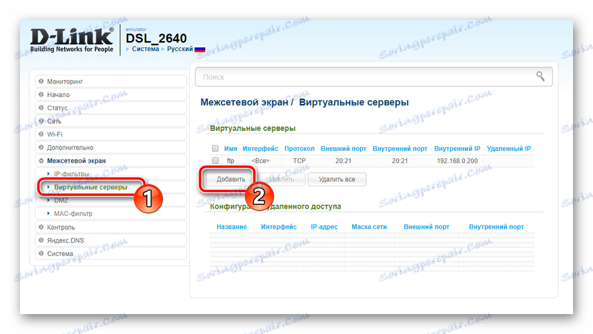The width and height of the screenshot is (593, 334).
Task: Click the search magnifier icon
Action: [x=541, y=77]
